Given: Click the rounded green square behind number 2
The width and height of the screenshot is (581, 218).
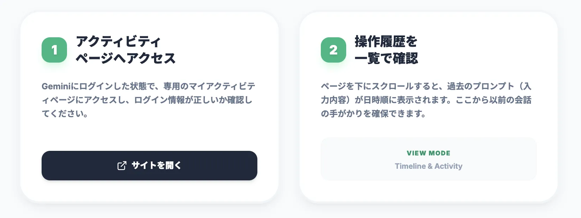Looking at the screenshot, I should pos(333,50).
